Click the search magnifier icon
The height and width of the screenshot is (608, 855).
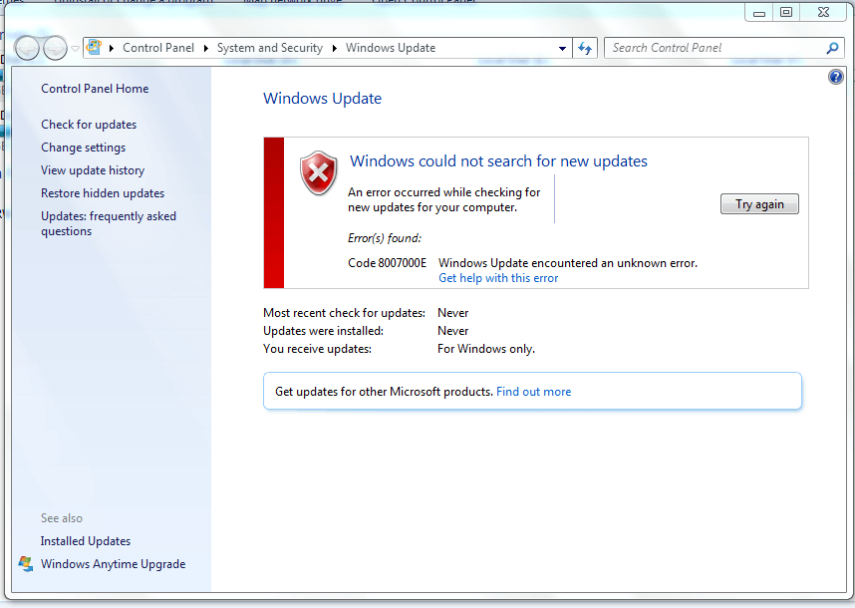(832, 48)
